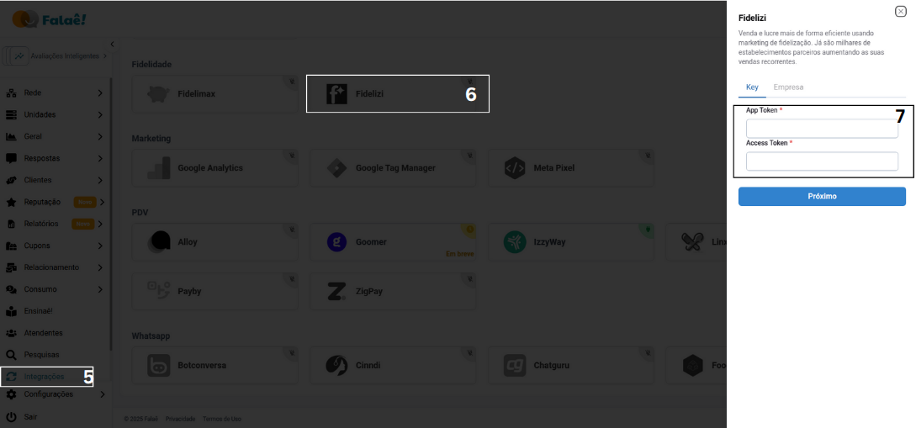The width and height of the screenshot is (916, 428).
Task: Click the ZigPay Z logo
Action: point(336,292)
